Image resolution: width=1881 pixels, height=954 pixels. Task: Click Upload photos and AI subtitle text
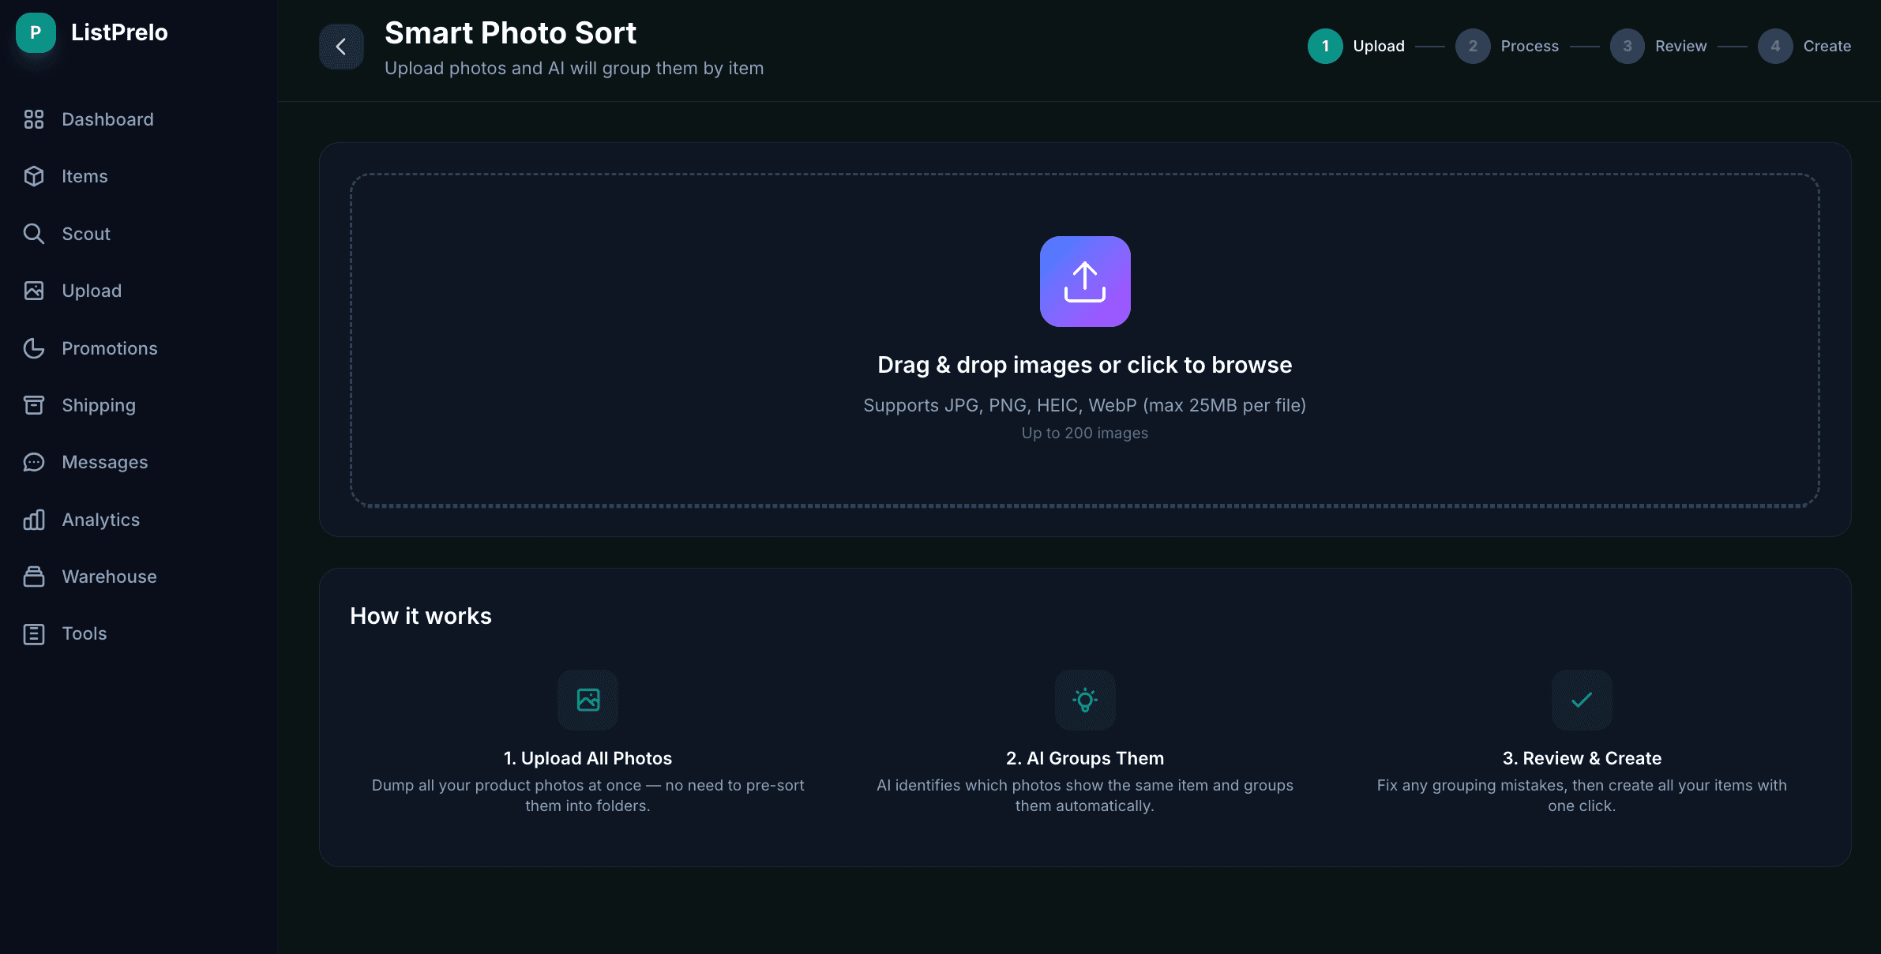[x=574, y=69]
